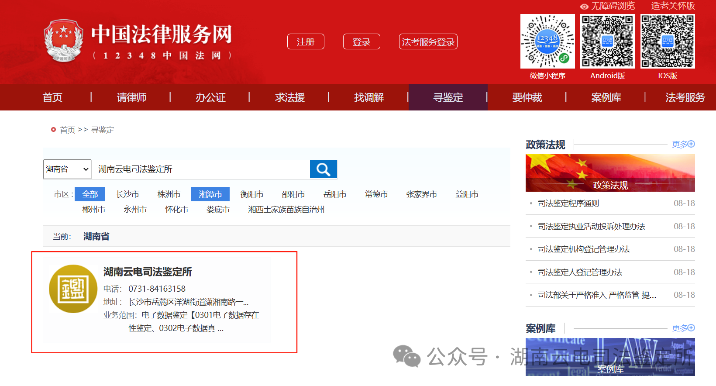
Task: Select the 邵阳市 city filter
Action: (x=293, y=194)
